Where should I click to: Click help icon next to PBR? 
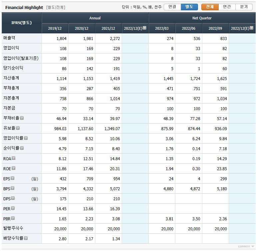coord(13,218)
